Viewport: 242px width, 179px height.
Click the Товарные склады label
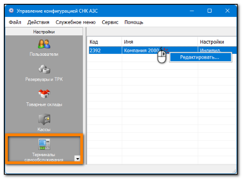[x=44, y=104]
